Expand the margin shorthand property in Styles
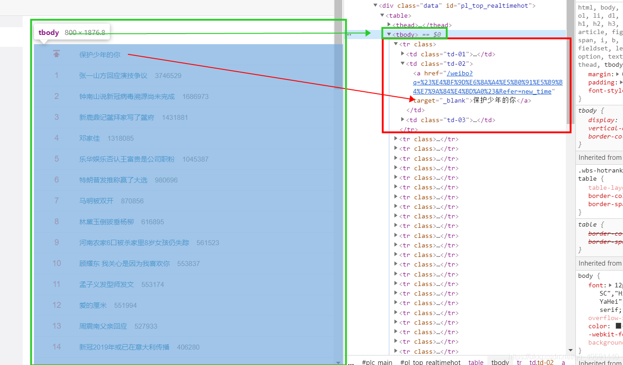The height and width of the screenshot is (365, 623). [617, 74]
